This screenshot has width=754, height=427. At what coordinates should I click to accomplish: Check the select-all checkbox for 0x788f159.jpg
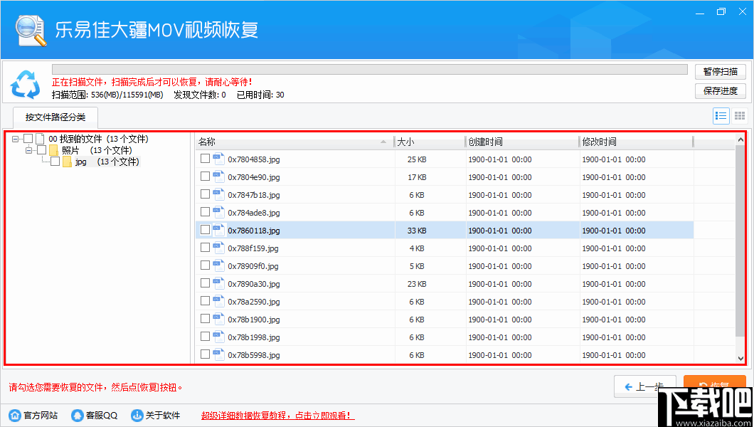click(x=206, y=248)
